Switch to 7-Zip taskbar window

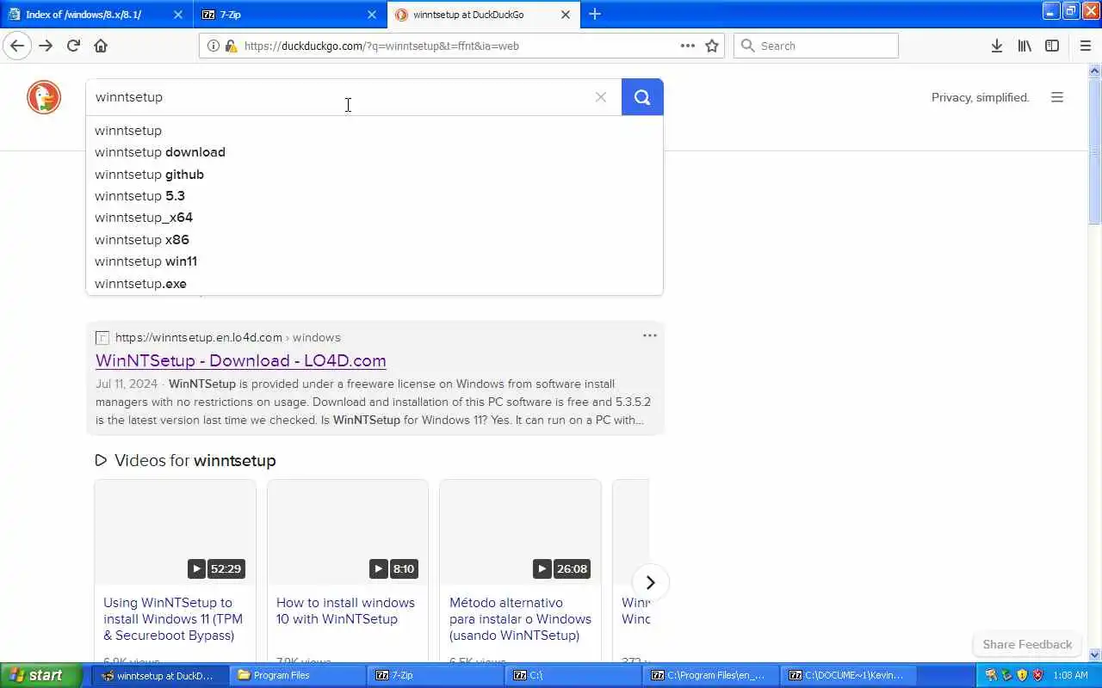436,675
